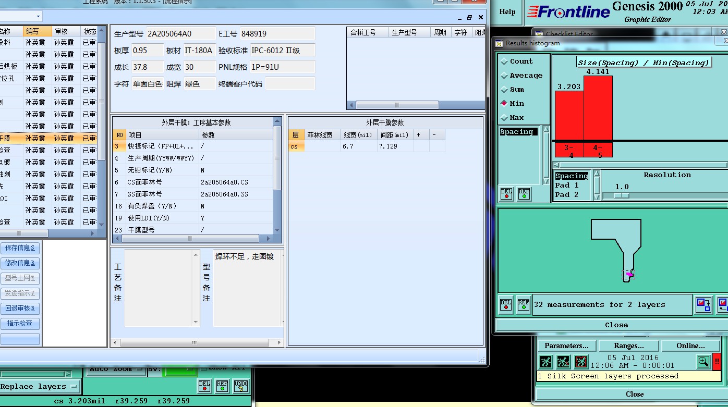This screenshot has height=407, width=728.
Task: Click 指示检查 button
Action: click(x=20, y=324)
